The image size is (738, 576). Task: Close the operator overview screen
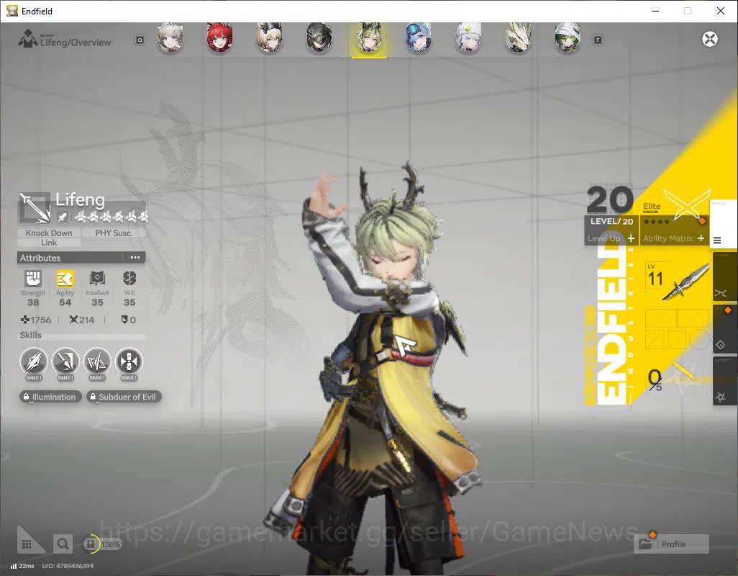point(710,39)
